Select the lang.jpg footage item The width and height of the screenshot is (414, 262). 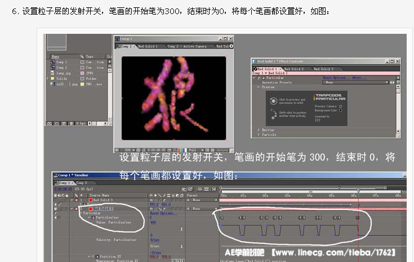tap(63, 73)
